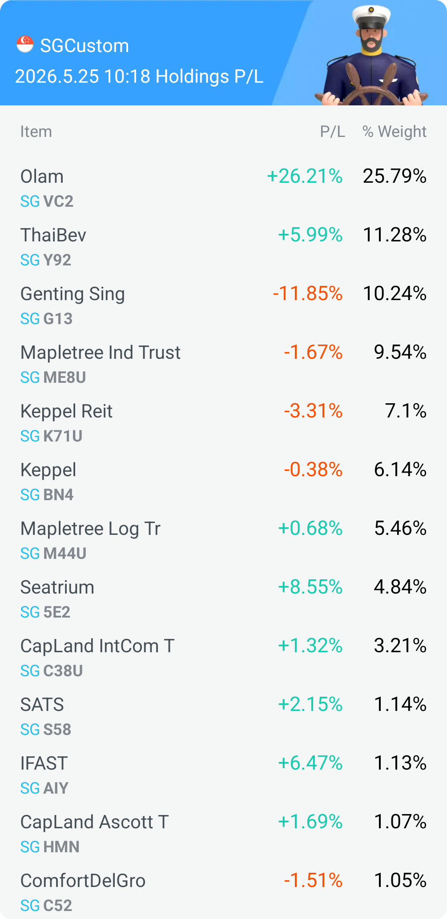Select the Olam holding row
The image size is (447, 919).
(x=223, y=188)
